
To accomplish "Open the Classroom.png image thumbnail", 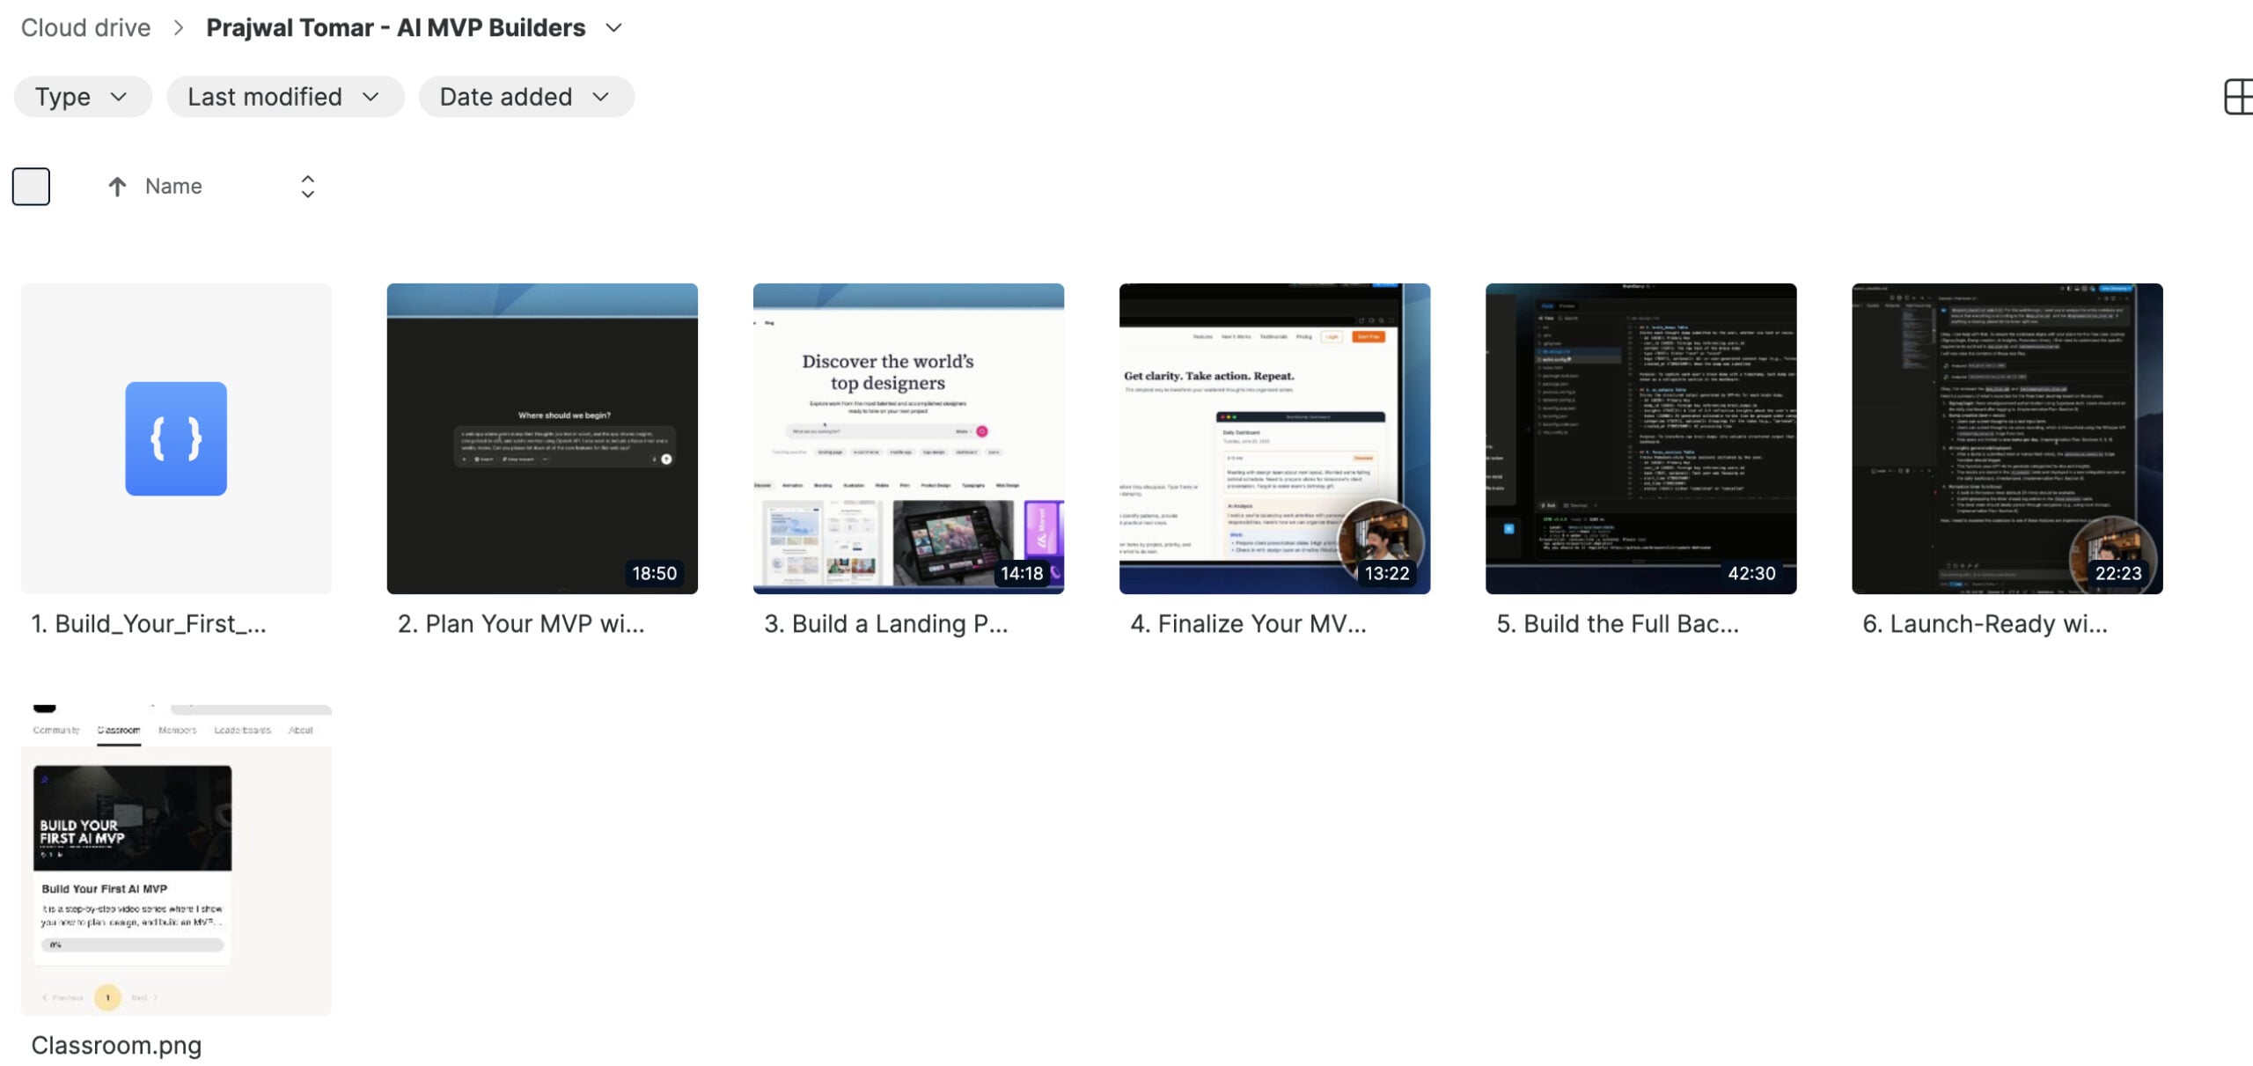I will coord(176,859).
